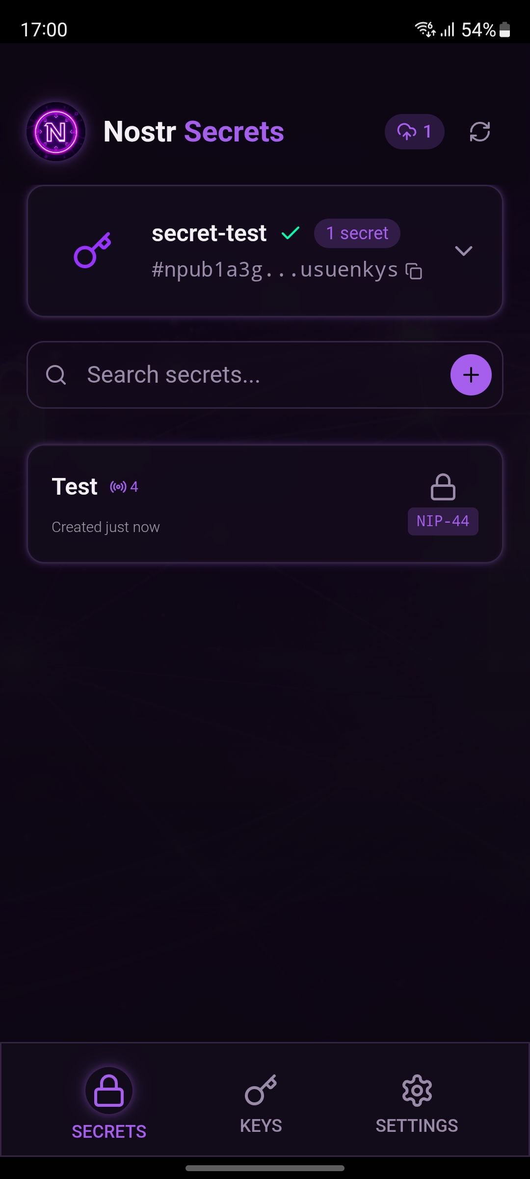This screenshot has height=1179, width=530.
Task: Tap the refresh icon in the header
Action: (x=479, y=131)
